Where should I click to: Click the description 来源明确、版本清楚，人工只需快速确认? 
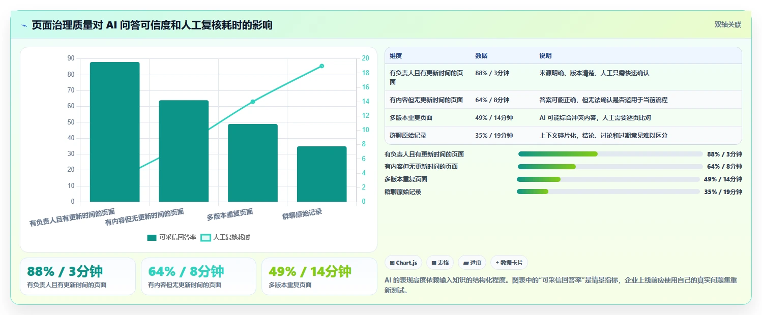(594, 73)
